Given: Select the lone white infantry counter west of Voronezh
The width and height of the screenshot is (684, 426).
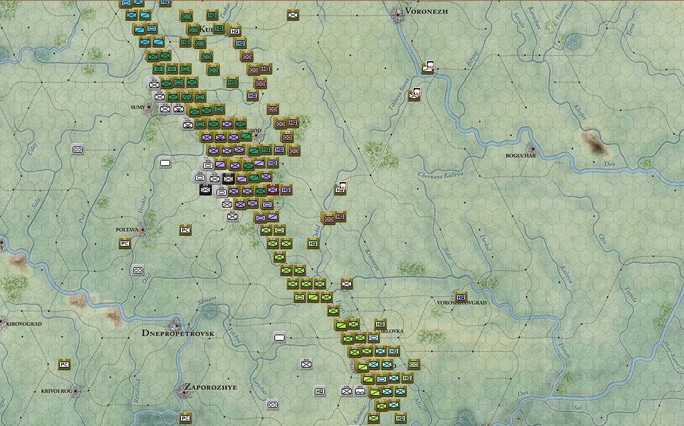Looking at the screenshot, I should tap(293, 15).
